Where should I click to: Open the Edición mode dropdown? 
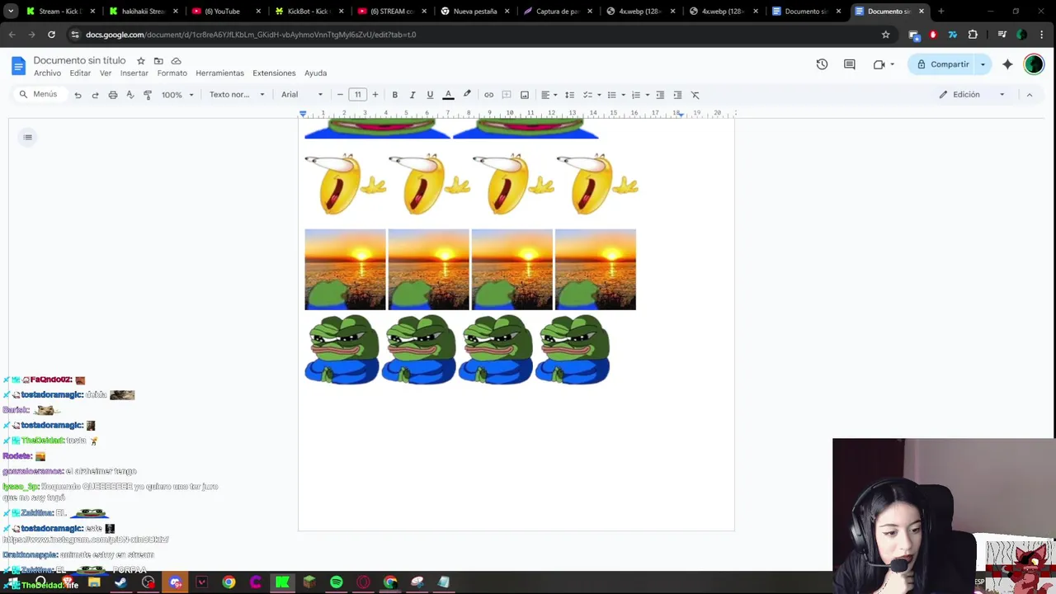pyautogui.click(x=972, y=95)
